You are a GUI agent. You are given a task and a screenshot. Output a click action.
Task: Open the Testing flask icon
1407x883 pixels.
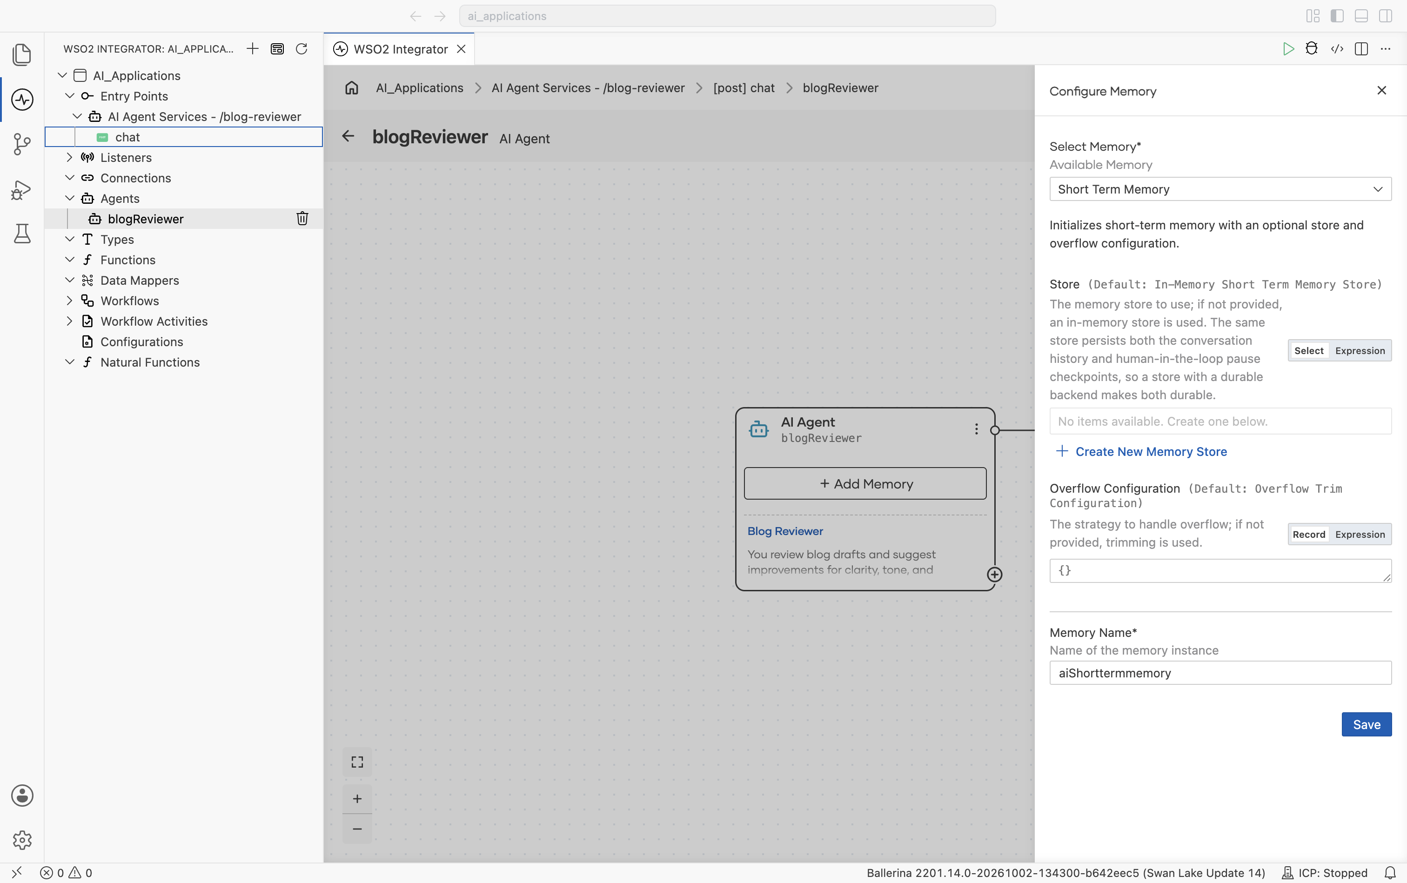pyautogui.click(x=22, y=234)
